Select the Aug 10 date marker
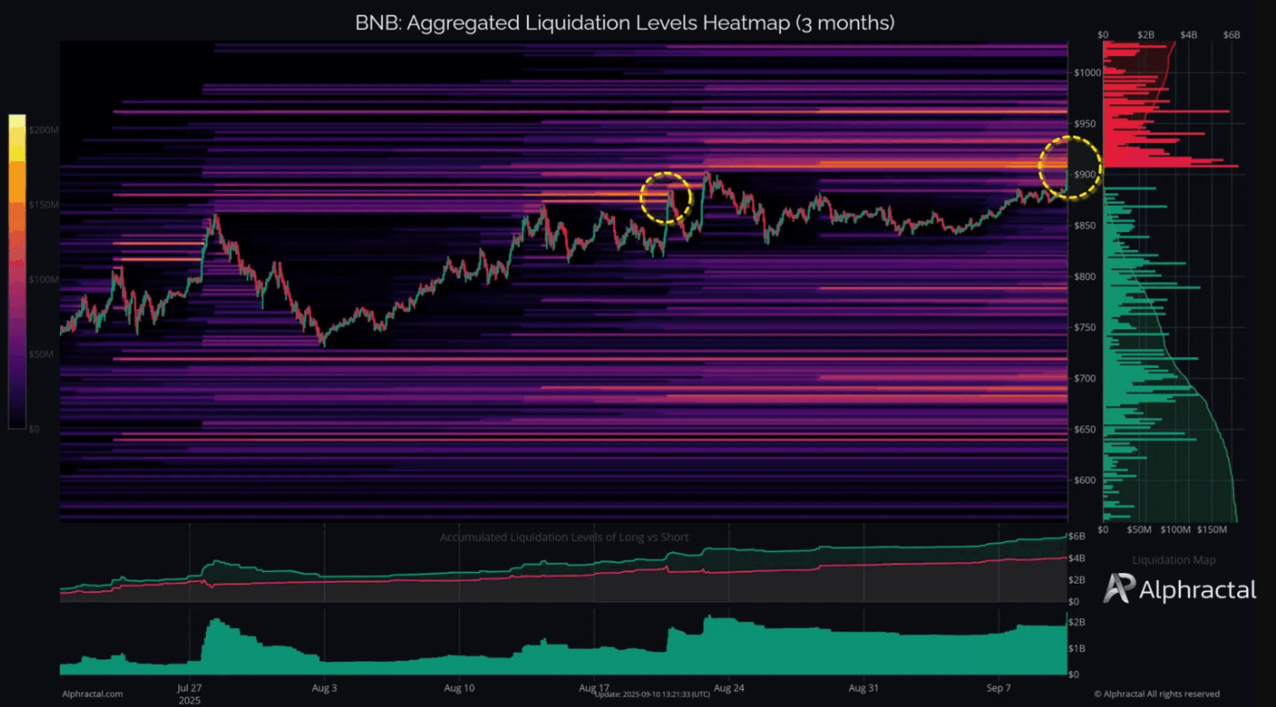This screenshot has width=1276, height=707. click(x=459, y=689)
